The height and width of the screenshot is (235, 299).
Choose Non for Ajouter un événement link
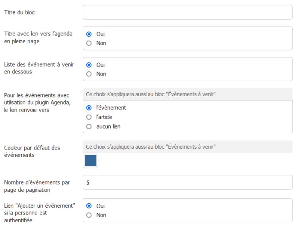(x=89, y=215)
